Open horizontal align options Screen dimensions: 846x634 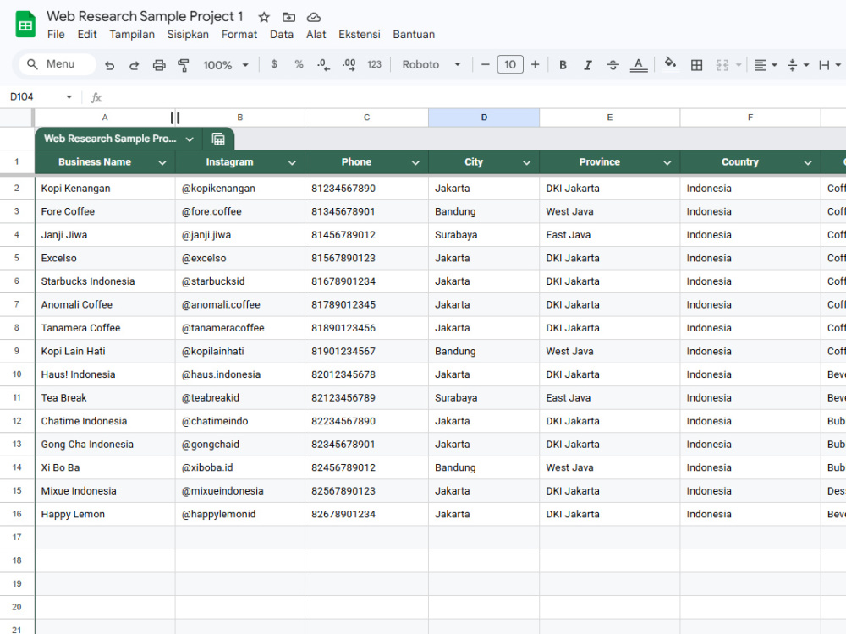[765, 65]
